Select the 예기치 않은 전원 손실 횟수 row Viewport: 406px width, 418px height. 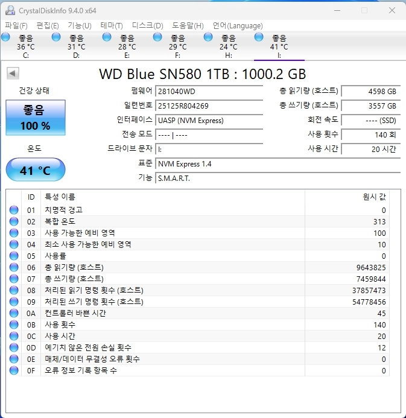(197, 347)
